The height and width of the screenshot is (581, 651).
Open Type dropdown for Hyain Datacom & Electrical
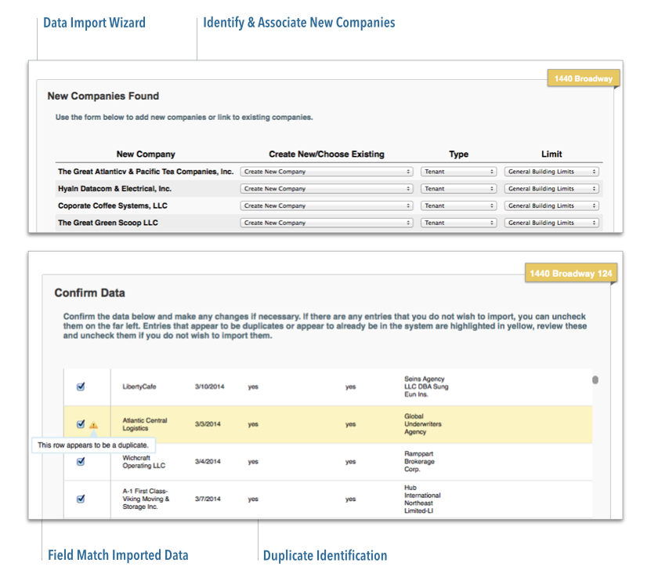tap(458, 188)
